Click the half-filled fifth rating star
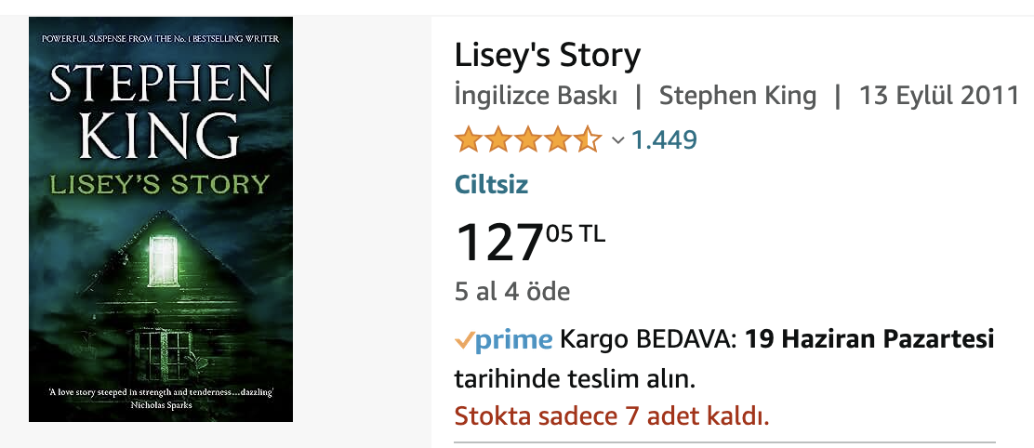Image resolution: width=1034 pixels, height=448 pixels. (588, 140)
